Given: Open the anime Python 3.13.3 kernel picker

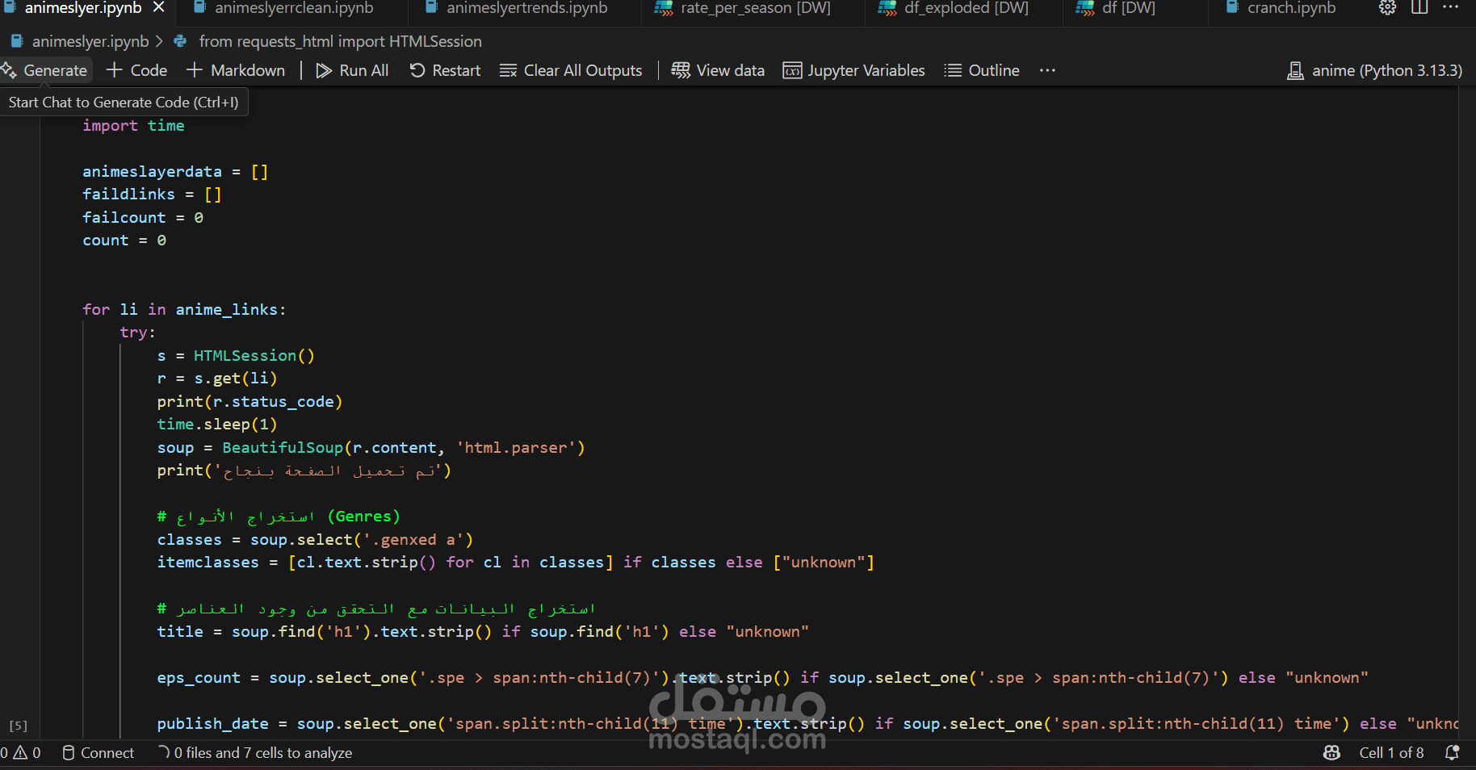Looking at the screenshot, I should point(1373,70).
